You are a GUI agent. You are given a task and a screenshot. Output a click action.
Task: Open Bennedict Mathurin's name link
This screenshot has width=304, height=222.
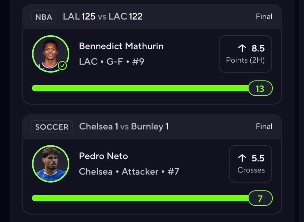pyautogui.click(x=121, y=46)
